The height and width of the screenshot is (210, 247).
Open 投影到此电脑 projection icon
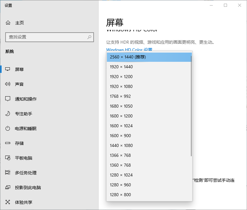(8, 187)
